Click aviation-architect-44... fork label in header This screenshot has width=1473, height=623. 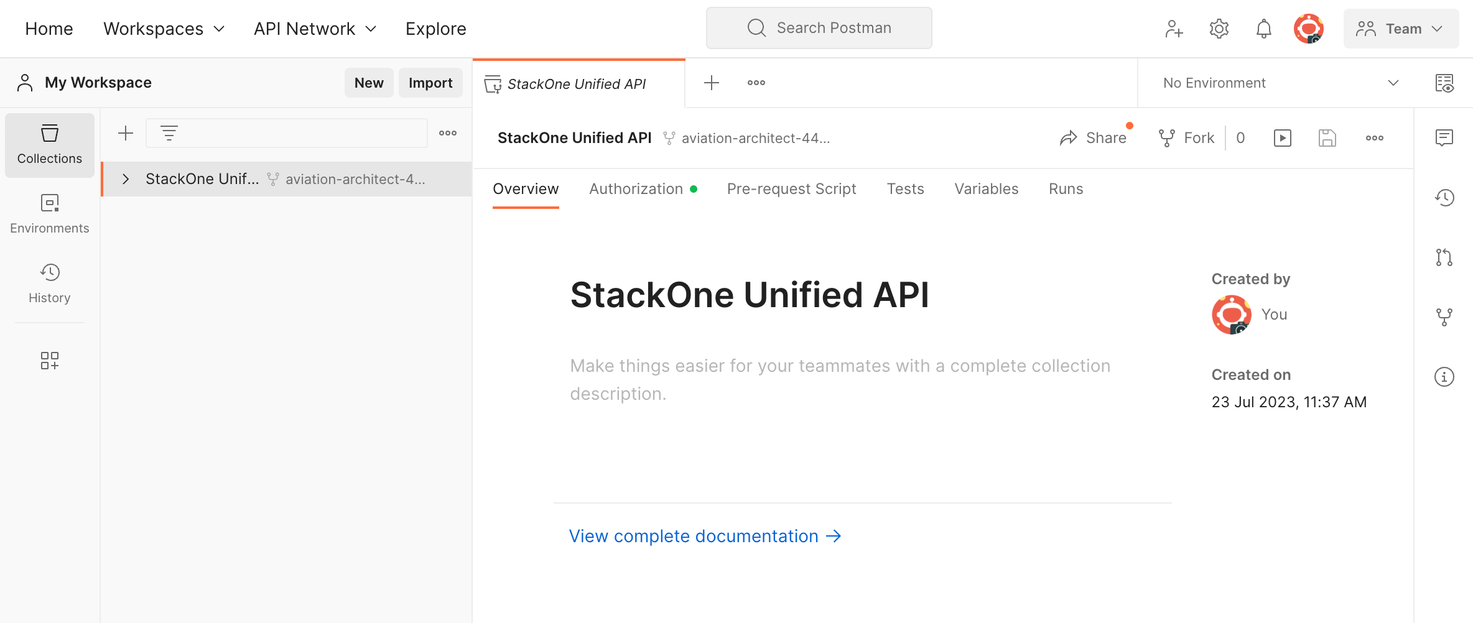click(x=756, y=138)
